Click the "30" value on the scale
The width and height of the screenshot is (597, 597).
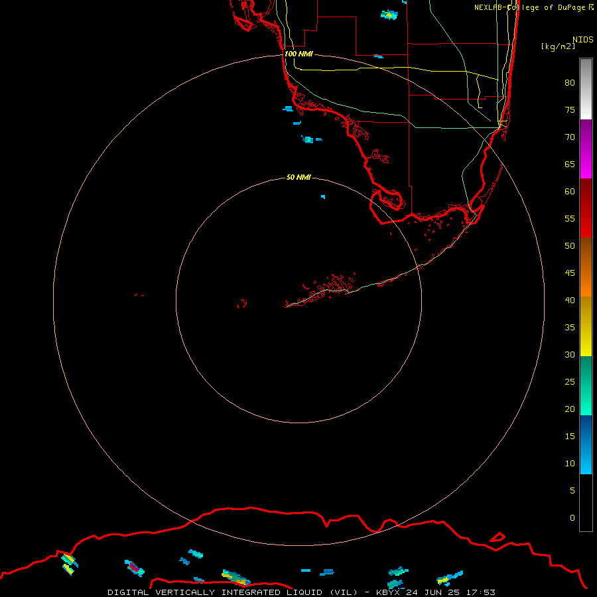[570, 354]
